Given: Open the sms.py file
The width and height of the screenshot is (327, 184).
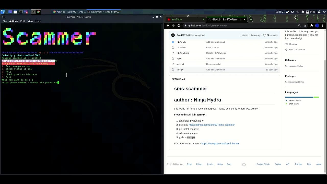Looking at the screenshot, I should pyautogui.click(x=180, y=70).
